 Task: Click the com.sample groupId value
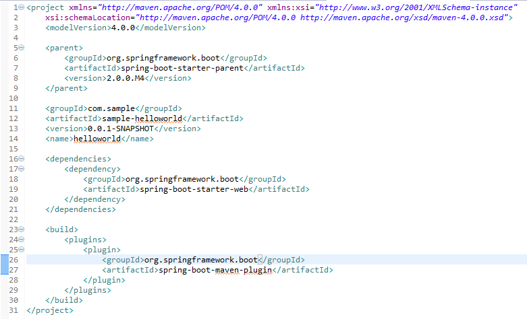111,108
